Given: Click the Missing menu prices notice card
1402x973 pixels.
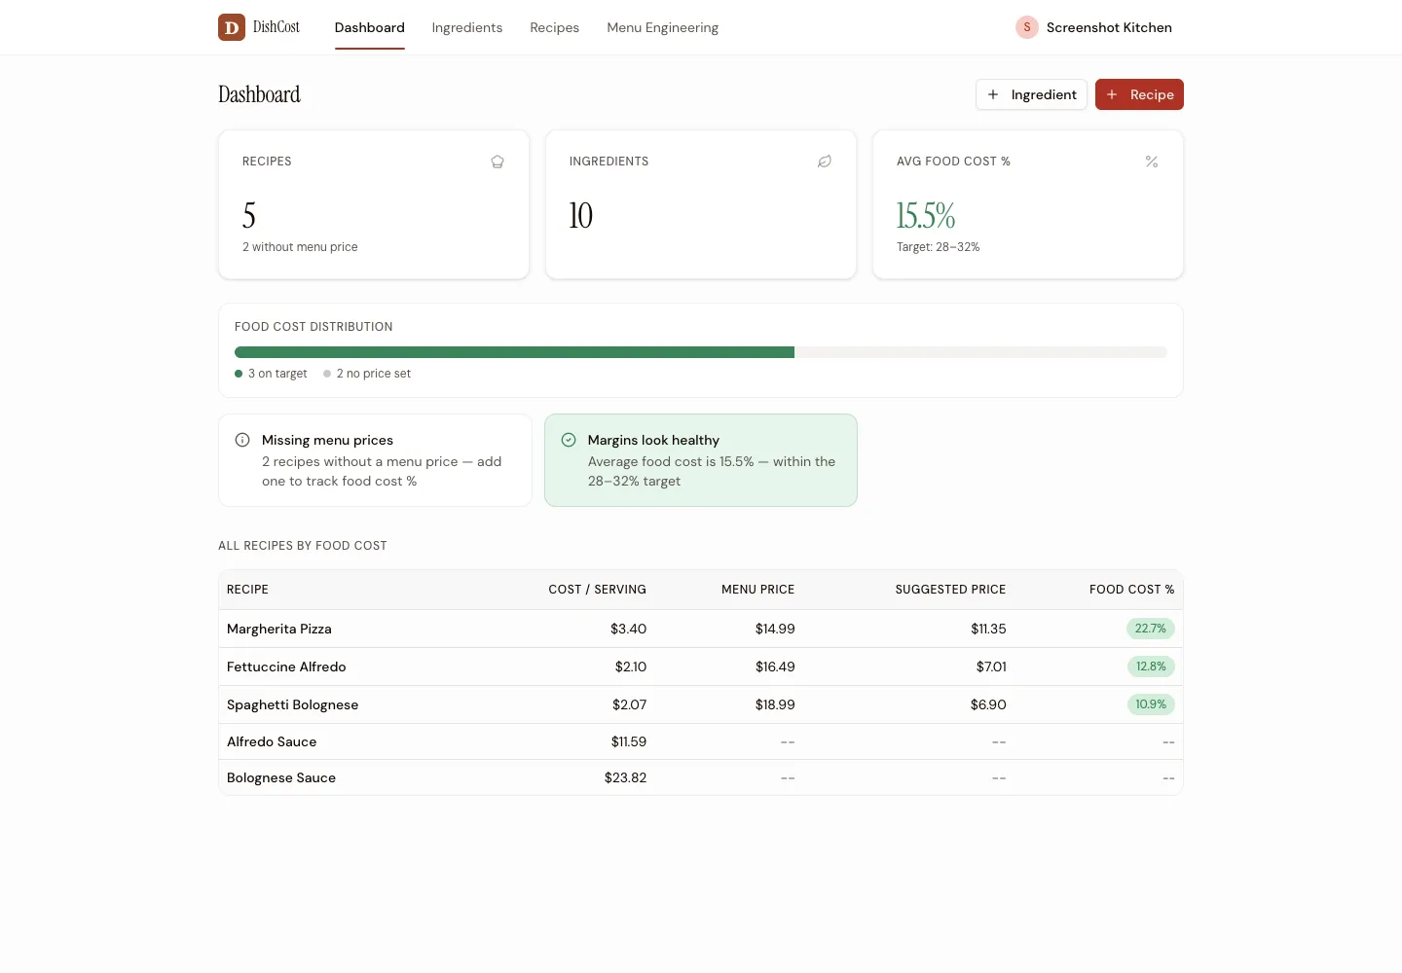Looking at the screenshot, I should click(x=375, y=460).
